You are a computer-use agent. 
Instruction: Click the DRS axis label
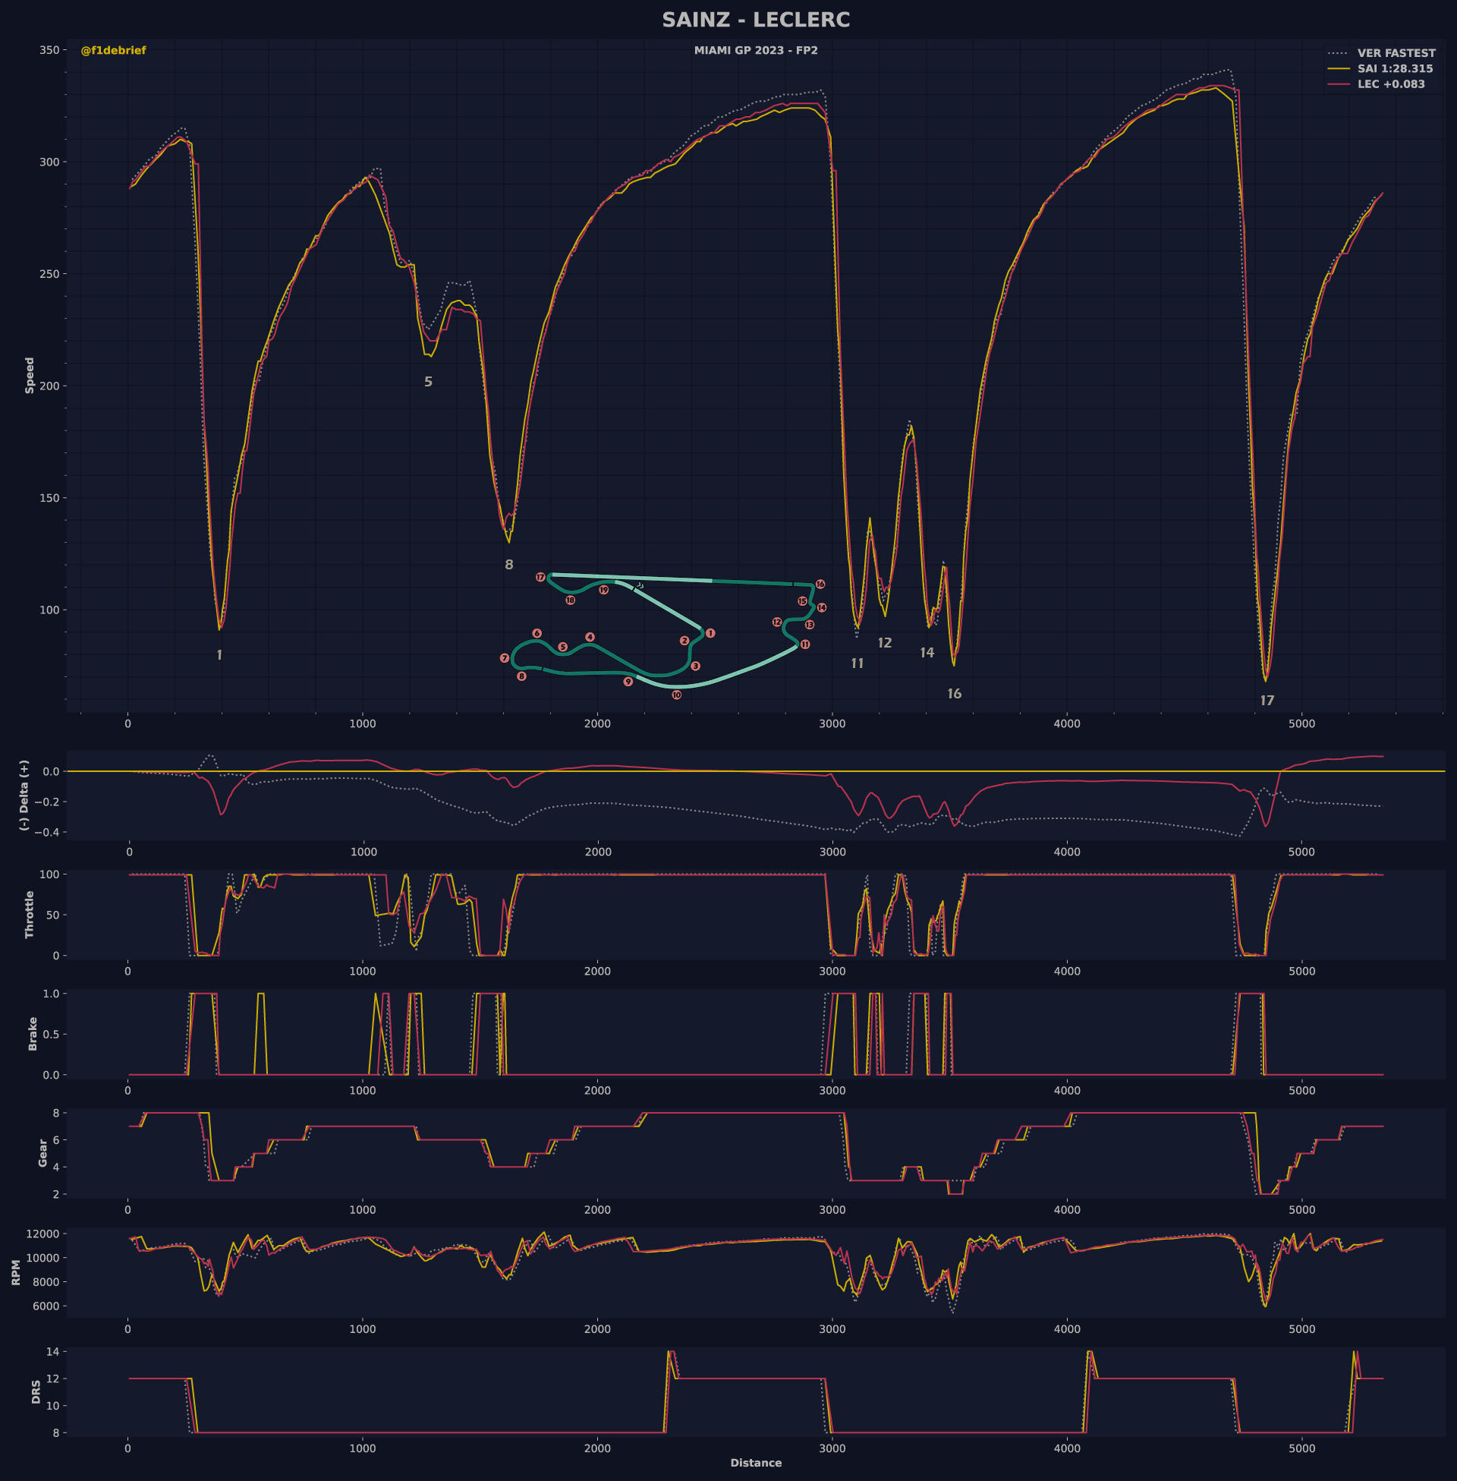36,1392
